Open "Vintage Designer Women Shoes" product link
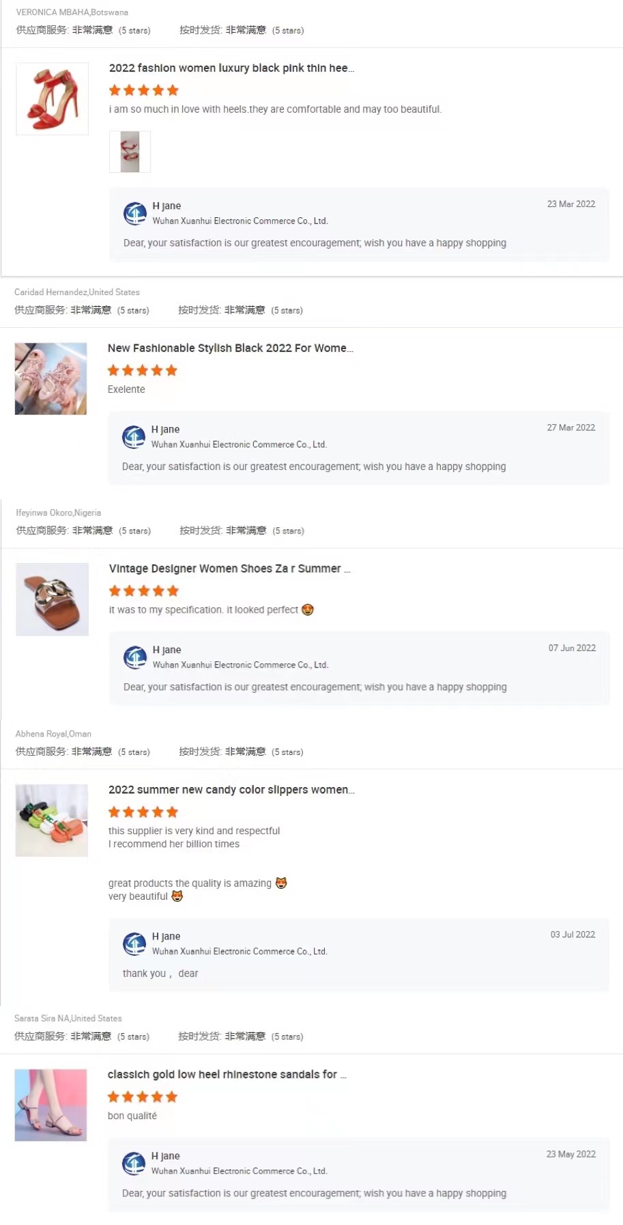The width and height of the screenshot is (623, 1225). (229, 568)
